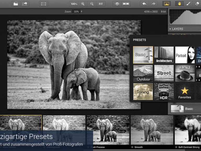The width and height of the screenshot is (201, 151).
Task: Click the zoom out magnifier icon
Action: click(x=92, y=4)
